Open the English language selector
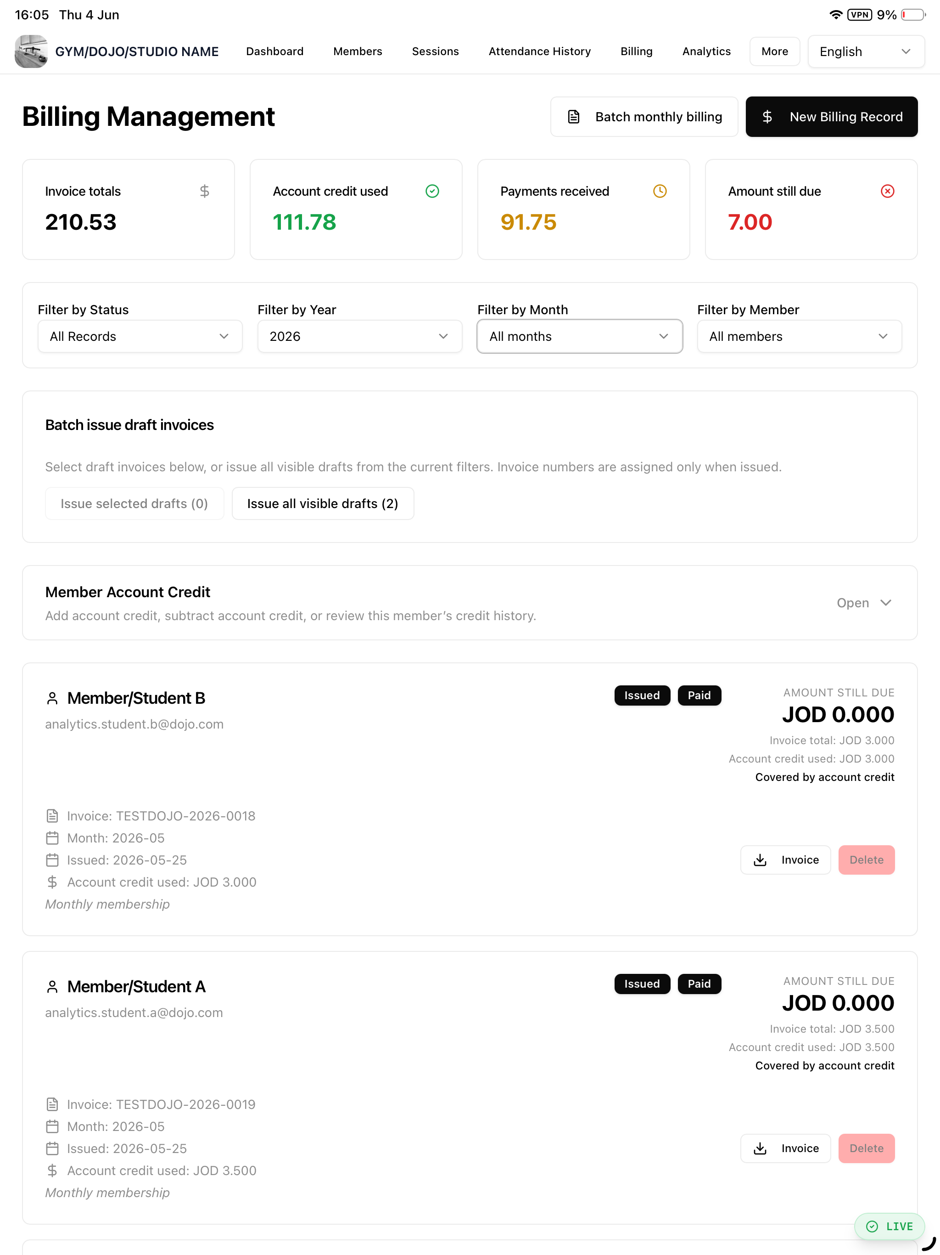The height and width of the screenshot is (1255, 940). 866,51
